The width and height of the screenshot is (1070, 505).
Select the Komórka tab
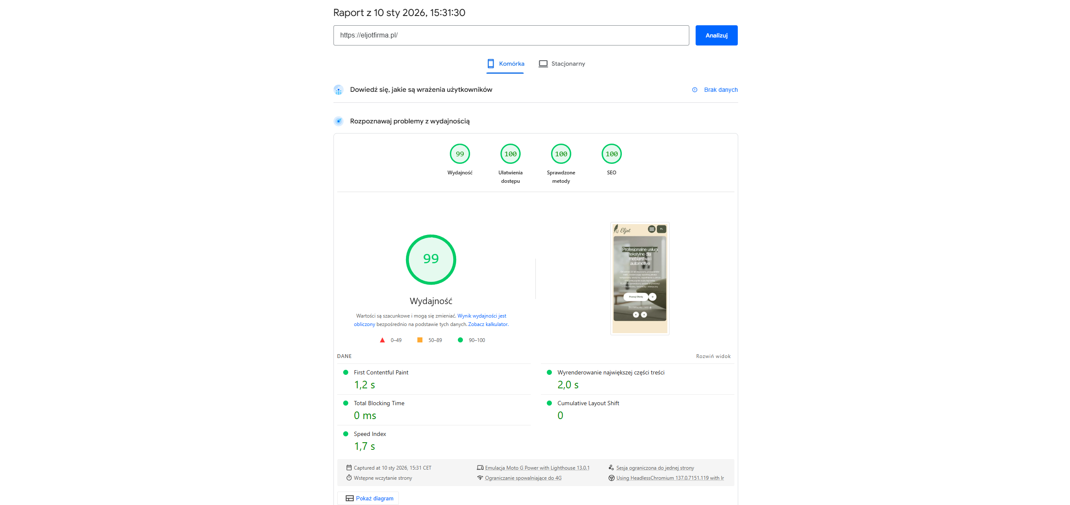click(511, 64)
